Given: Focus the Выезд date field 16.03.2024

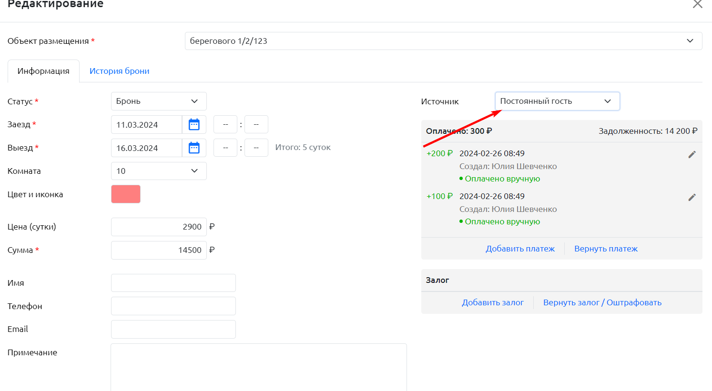Looking at the screenshot, I should [x=146, y=148].
